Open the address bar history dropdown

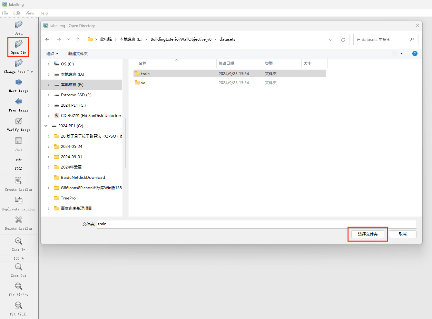coord(331,40)
